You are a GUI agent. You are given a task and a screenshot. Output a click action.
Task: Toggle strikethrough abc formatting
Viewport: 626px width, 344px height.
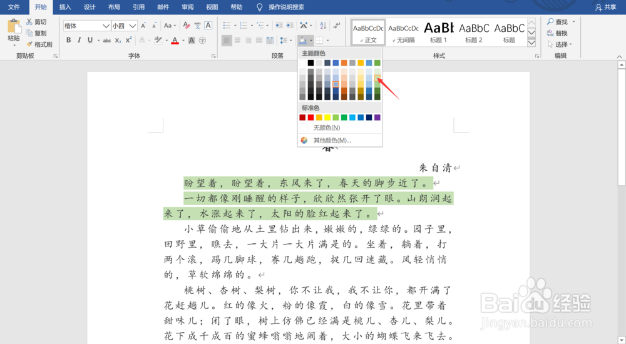(x=107, y=40)
